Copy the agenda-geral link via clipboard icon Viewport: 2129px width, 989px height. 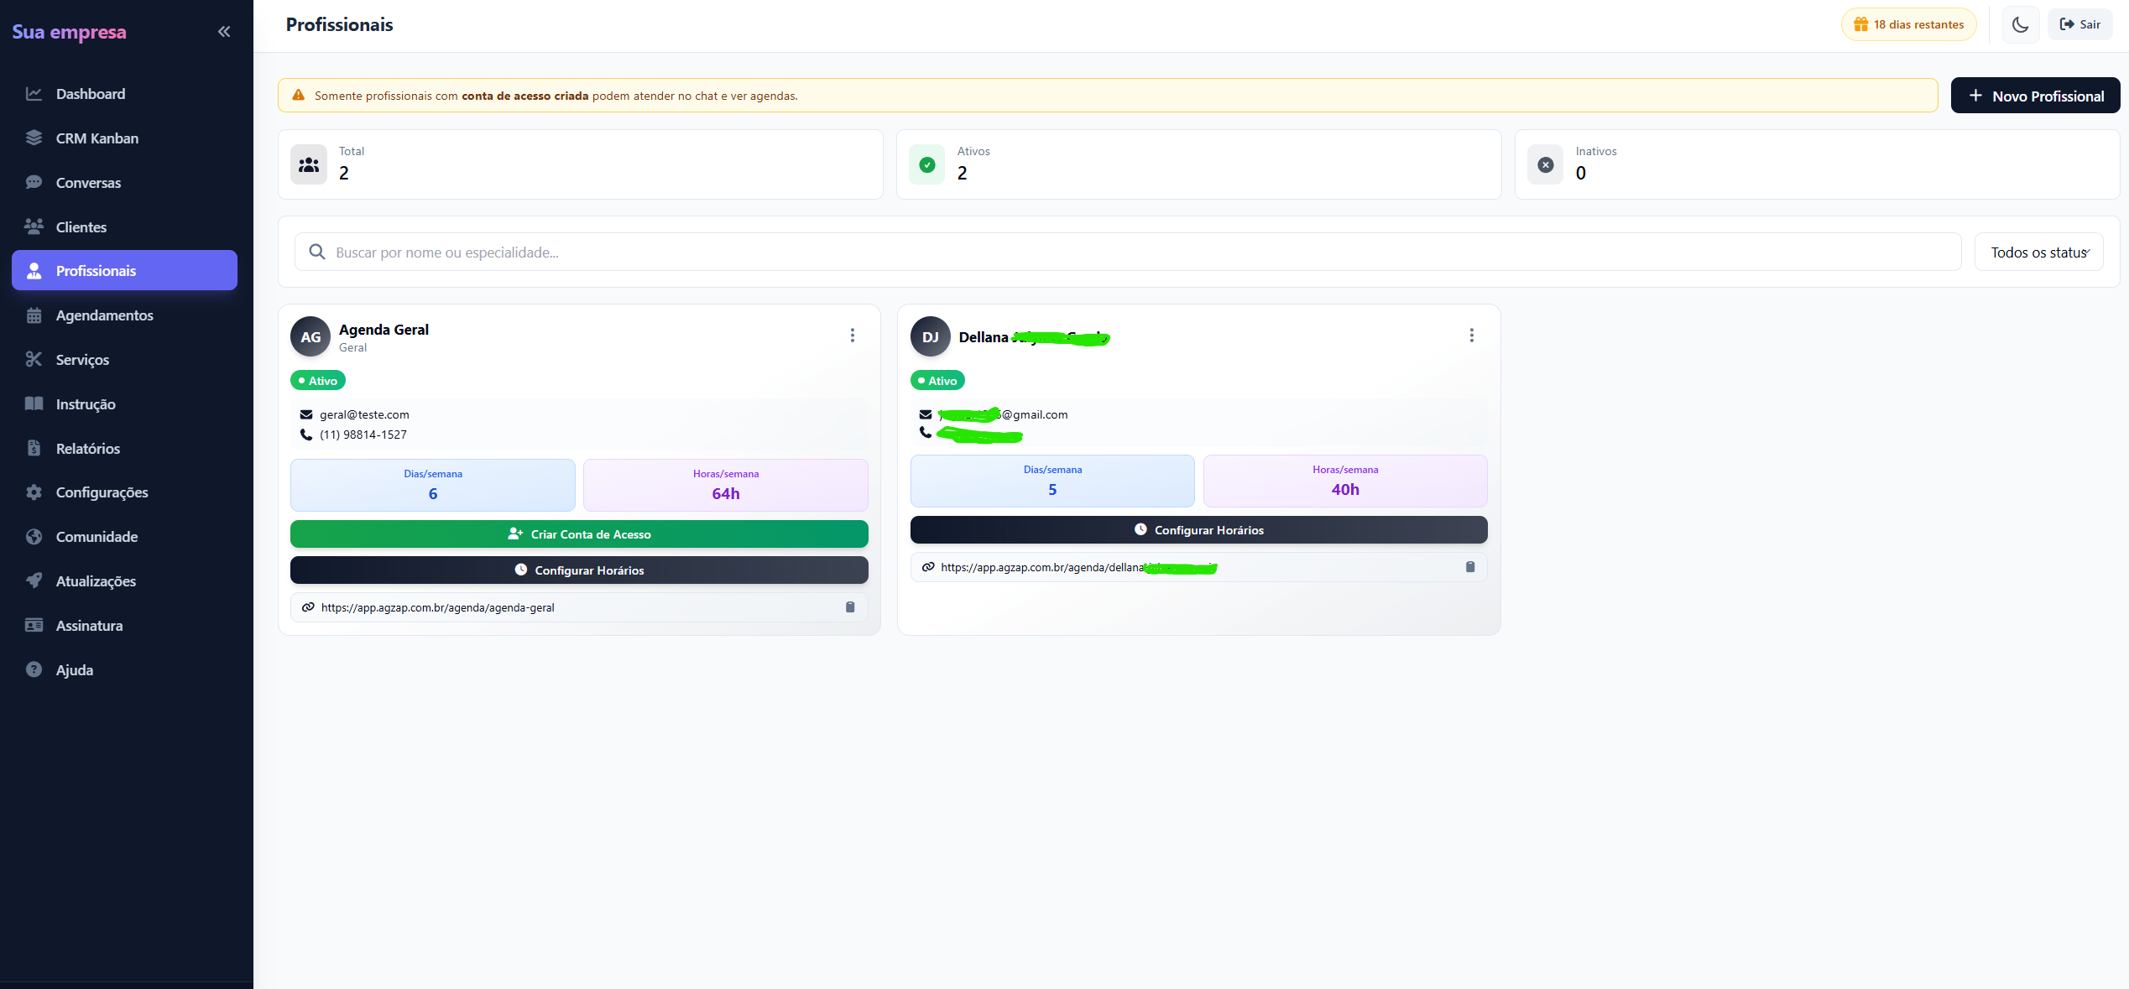tap(850, 607)
